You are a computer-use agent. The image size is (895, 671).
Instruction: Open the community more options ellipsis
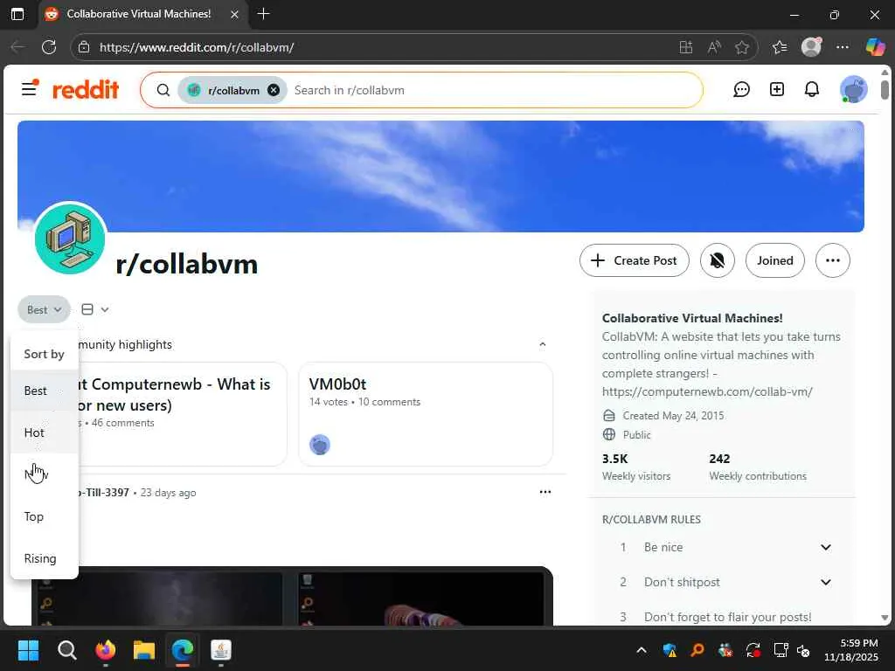pyautogui.click(x=833, y=260)
